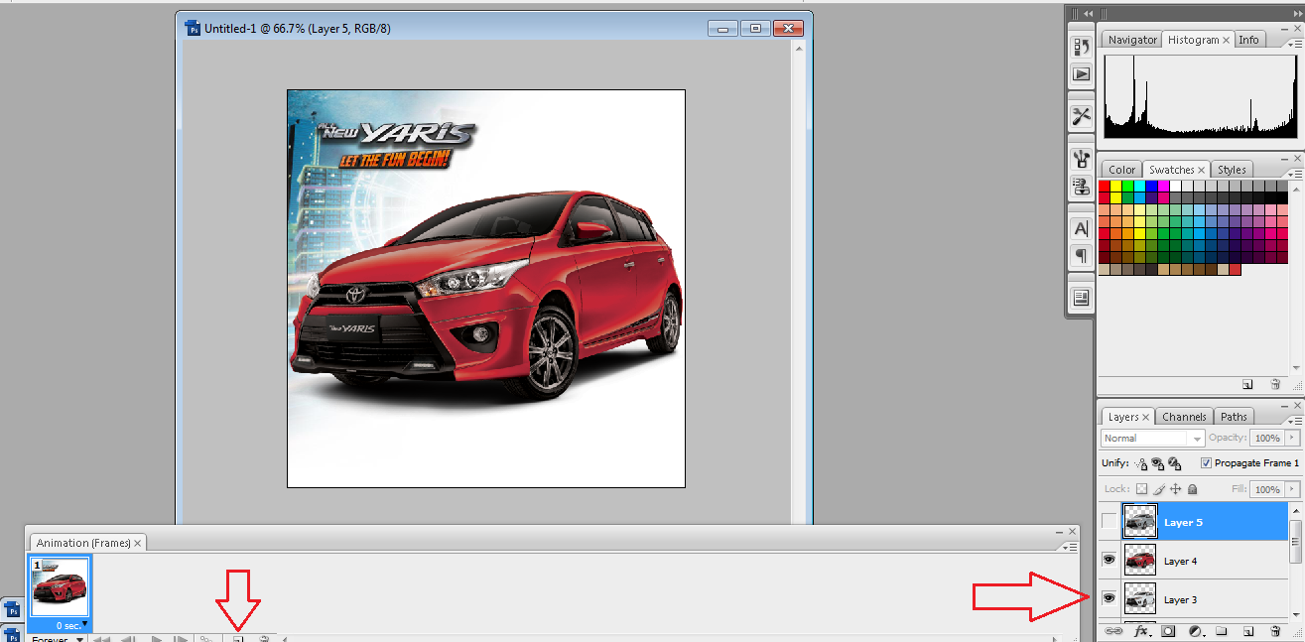
Task: Create new swatch in Swatches panel
Action: tap(1247, 384)
